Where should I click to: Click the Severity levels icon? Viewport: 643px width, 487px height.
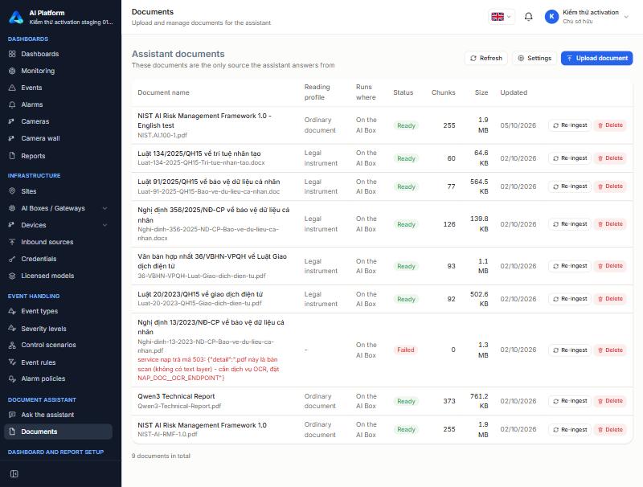[x=12, y=329]
